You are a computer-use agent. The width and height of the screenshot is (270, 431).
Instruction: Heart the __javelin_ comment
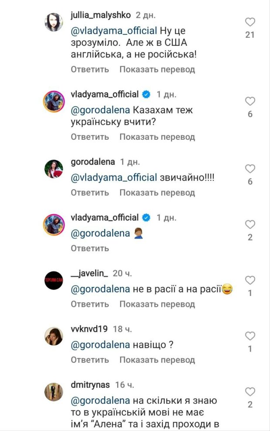[x=250, y=280]
